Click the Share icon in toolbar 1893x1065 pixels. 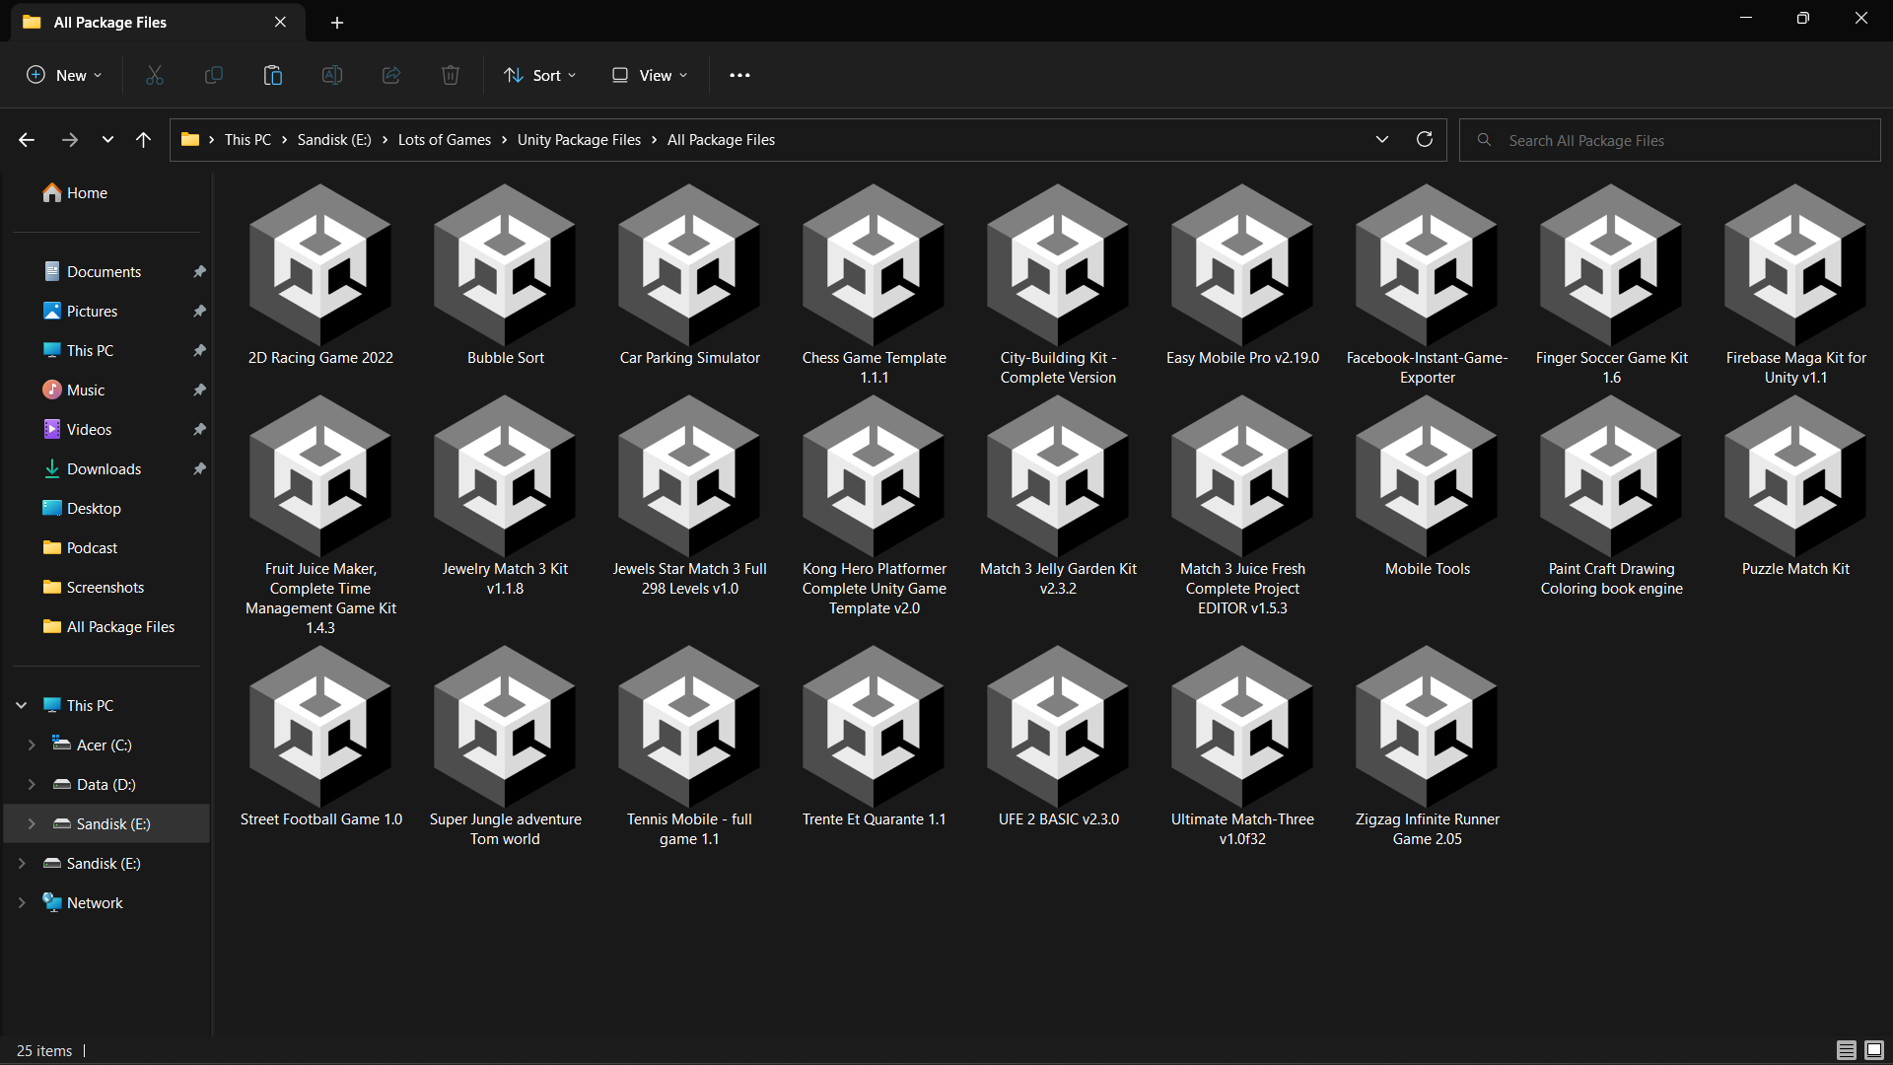click(x=391, y=75)
